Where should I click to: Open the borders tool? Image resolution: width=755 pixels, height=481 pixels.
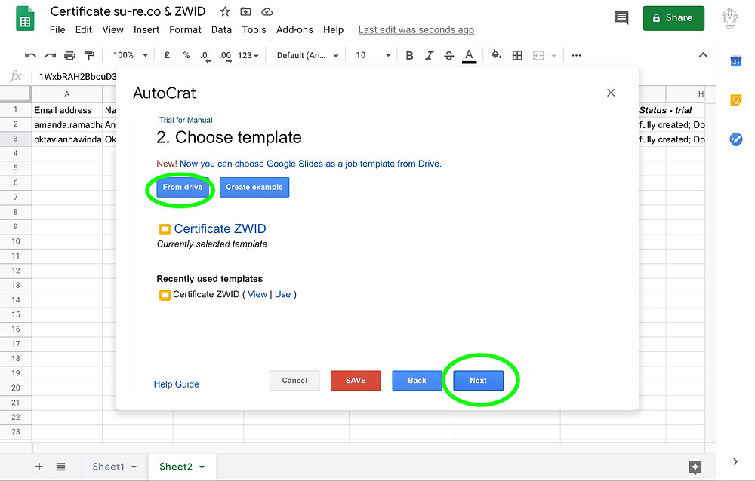click(x=517, y=55)
